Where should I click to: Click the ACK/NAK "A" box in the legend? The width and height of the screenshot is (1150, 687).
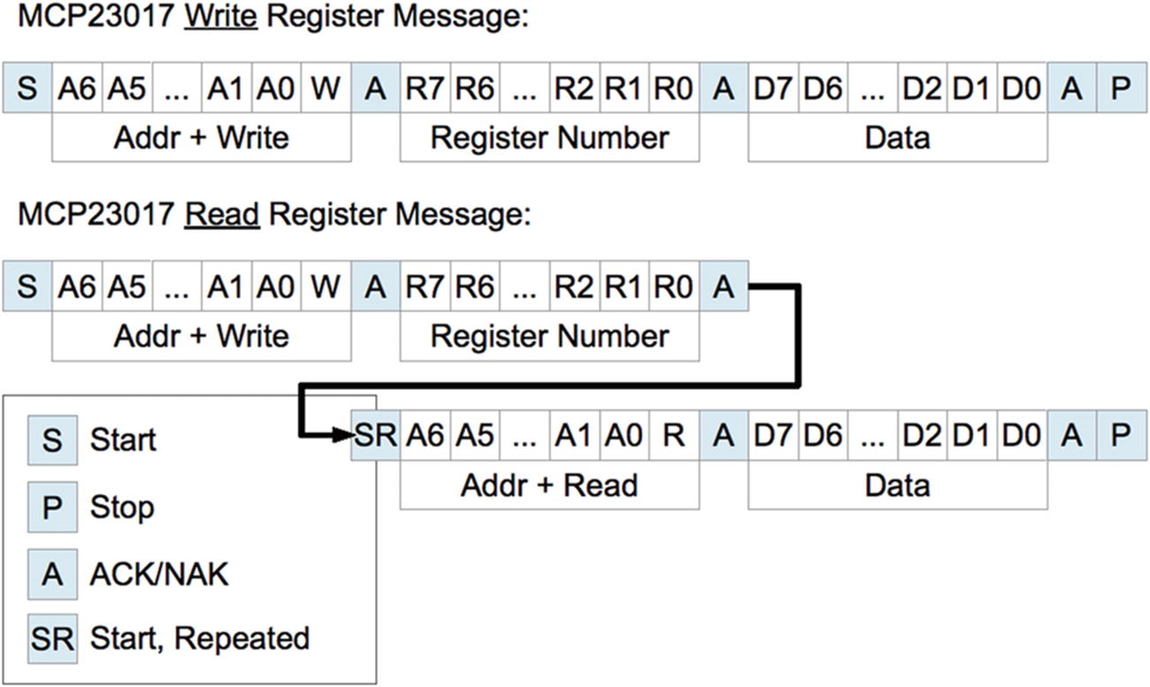[52, 575]
